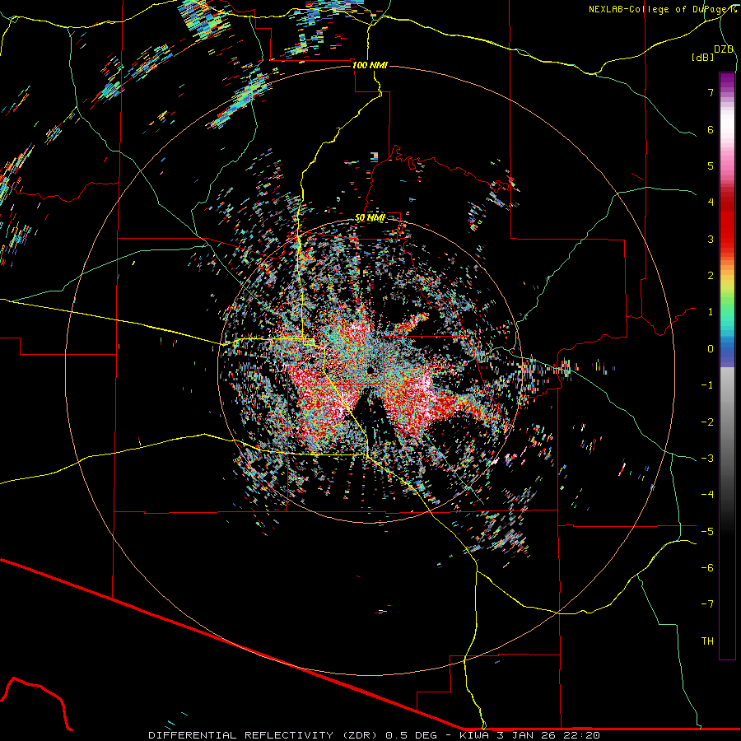Click the 1 value on color scale
This screenshot has height=741, width=741.
pyautogui.click(x=711, y=312)
